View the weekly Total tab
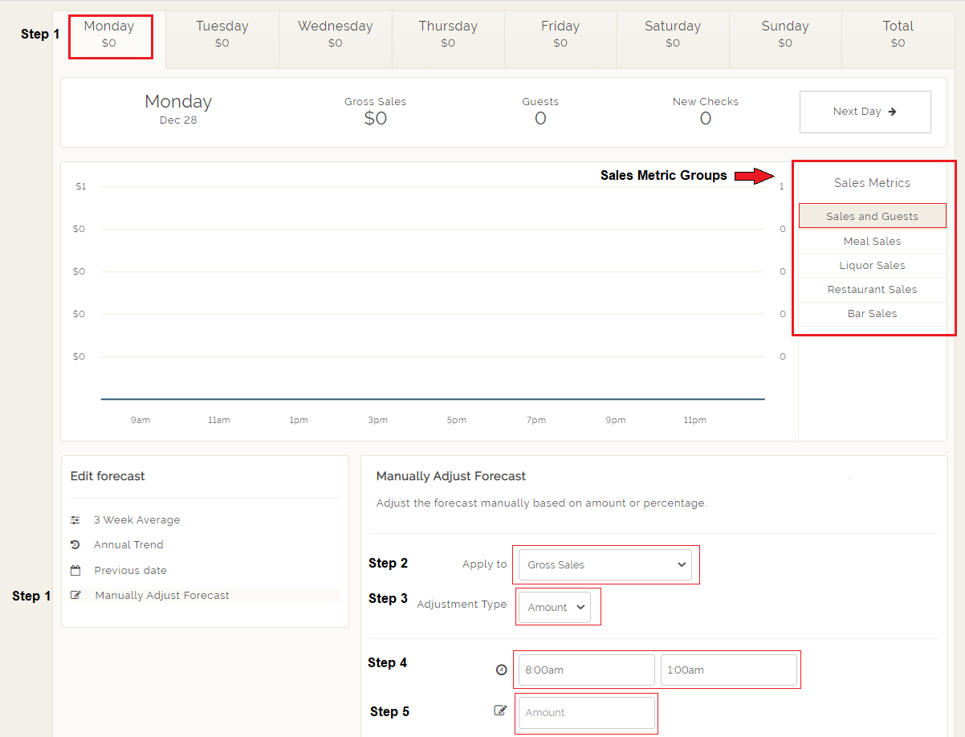 pos(898,34)
